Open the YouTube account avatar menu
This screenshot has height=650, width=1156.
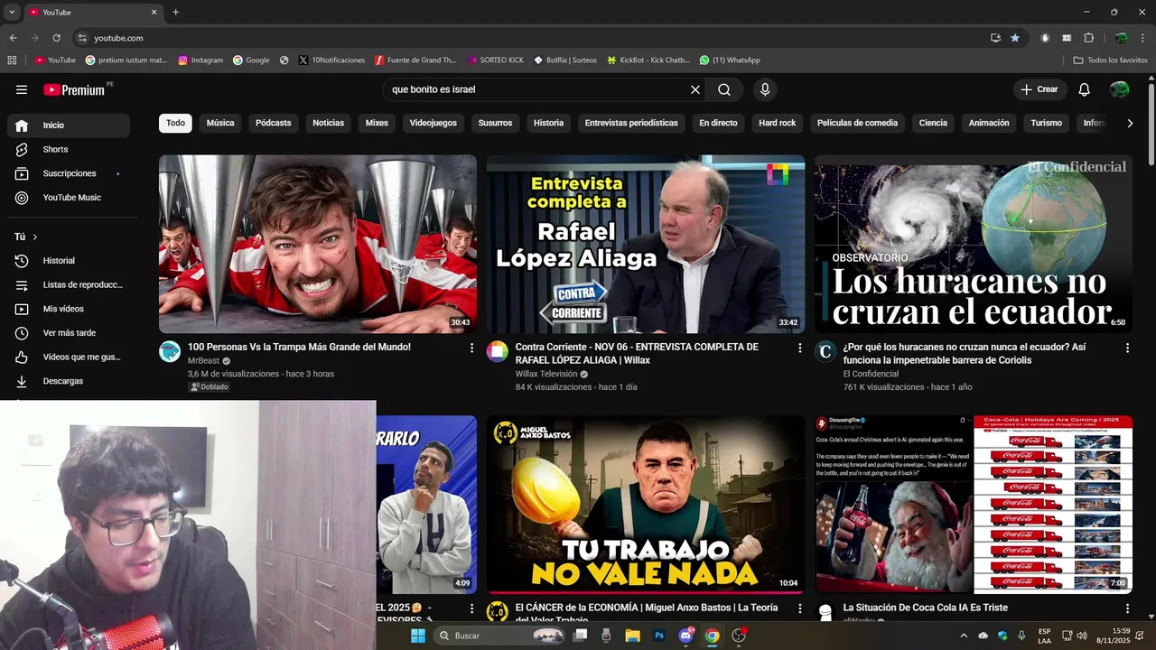[x=1119, y=89]
